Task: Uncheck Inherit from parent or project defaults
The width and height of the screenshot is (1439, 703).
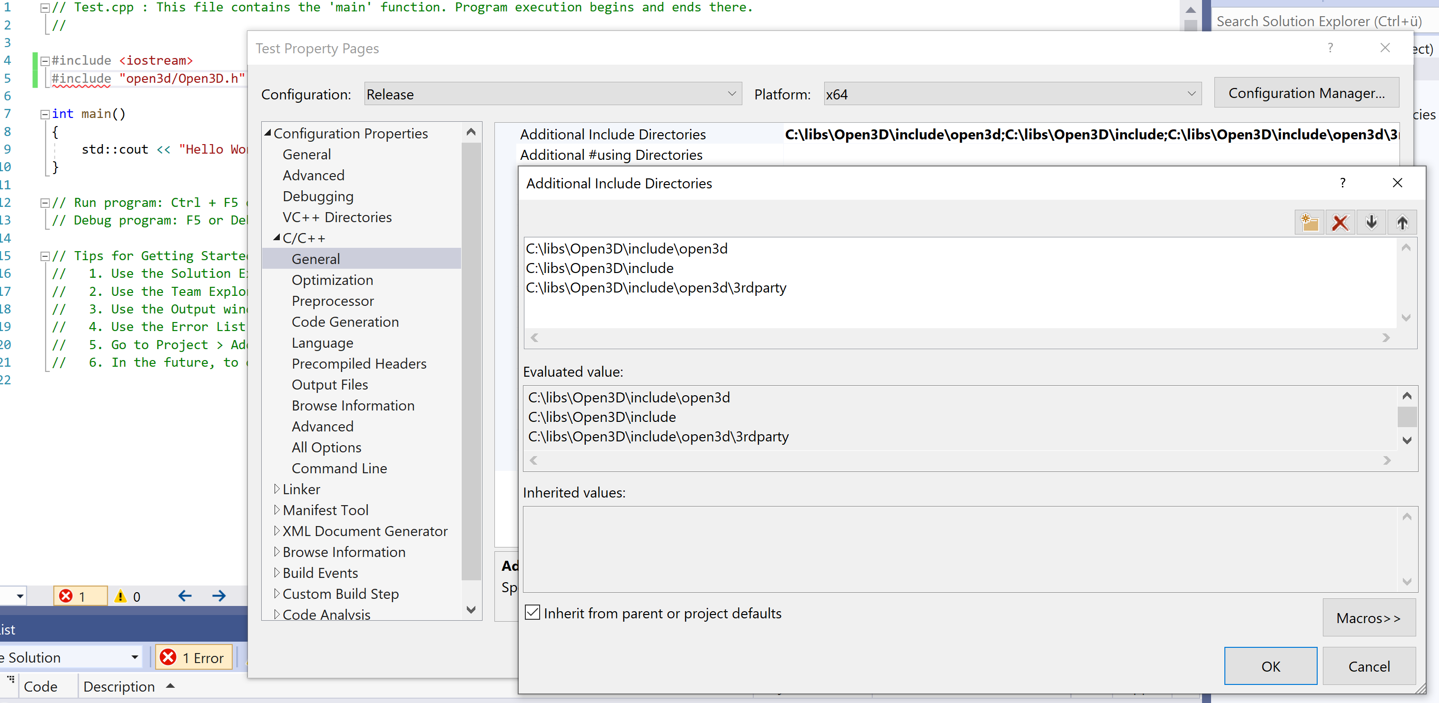Action: coord(532,612)
